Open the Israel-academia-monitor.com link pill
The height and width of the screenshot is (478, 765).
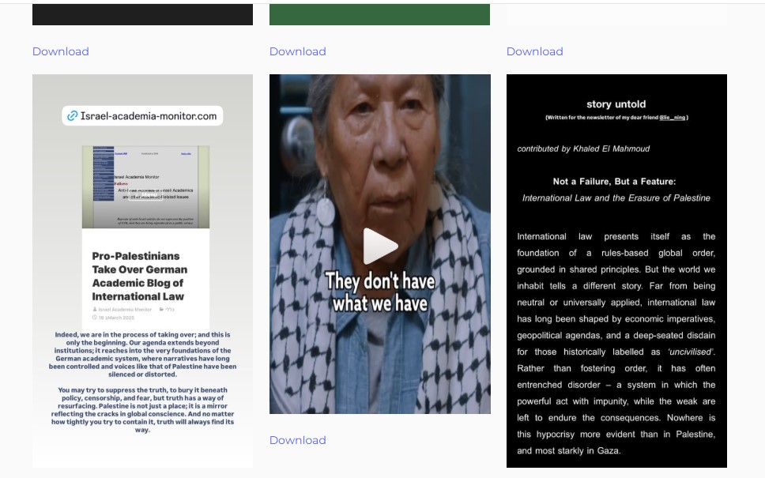point(142,116)
